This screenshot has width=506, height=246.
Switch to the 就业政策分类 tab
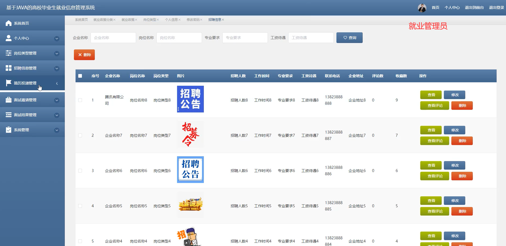click(103, 20)
